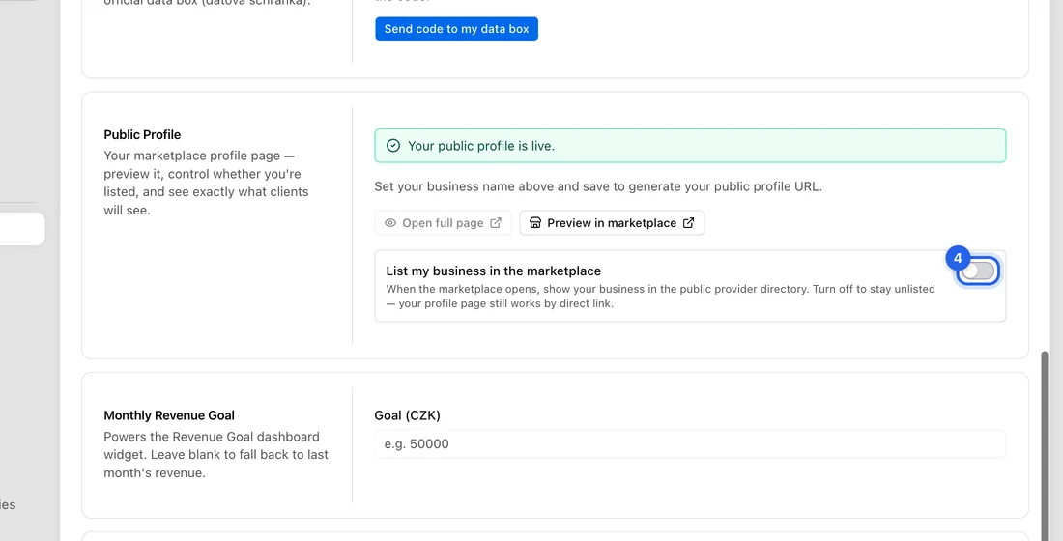Click the vertical page scrollbar
Viewport: 1063px width, 541px height.
click(1045, 444)
